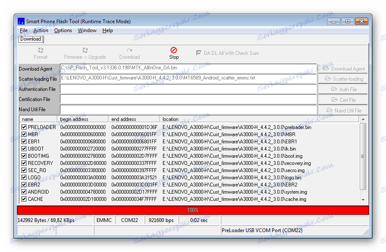Screen dimensions: 386x252
Task: Select the logo.bin location text
Action: (232, 177)
